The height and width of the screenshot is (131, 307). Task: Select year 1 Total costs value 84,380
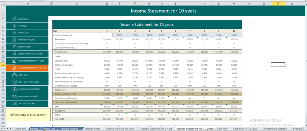(107, 90)
